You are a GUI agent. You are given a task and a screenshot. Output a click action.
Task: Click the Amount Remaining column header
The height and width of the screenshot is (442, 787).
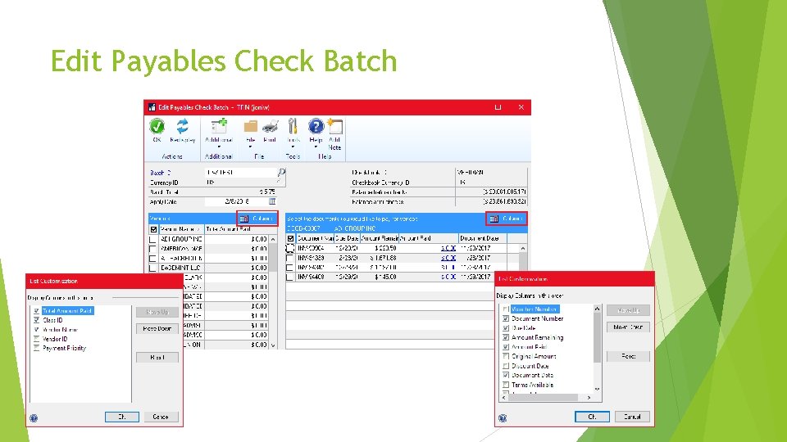click(x=379, y=238)
